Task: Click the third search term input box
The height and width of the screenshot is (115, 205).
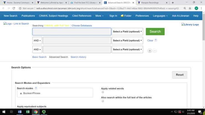Action: click(77, 49)
